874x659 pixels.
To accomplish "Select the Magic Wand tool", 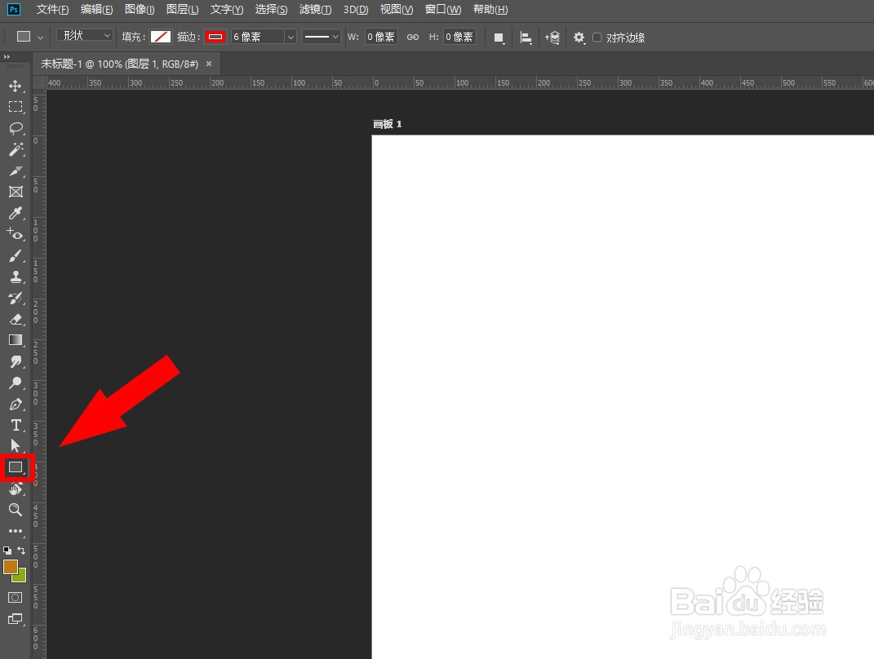I will (15, 149).
